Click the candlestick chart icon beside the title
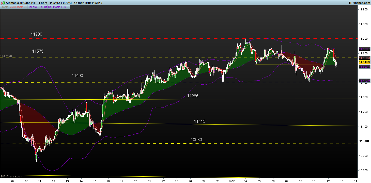The height and width of the screenshot is (183, 371). 3,3
